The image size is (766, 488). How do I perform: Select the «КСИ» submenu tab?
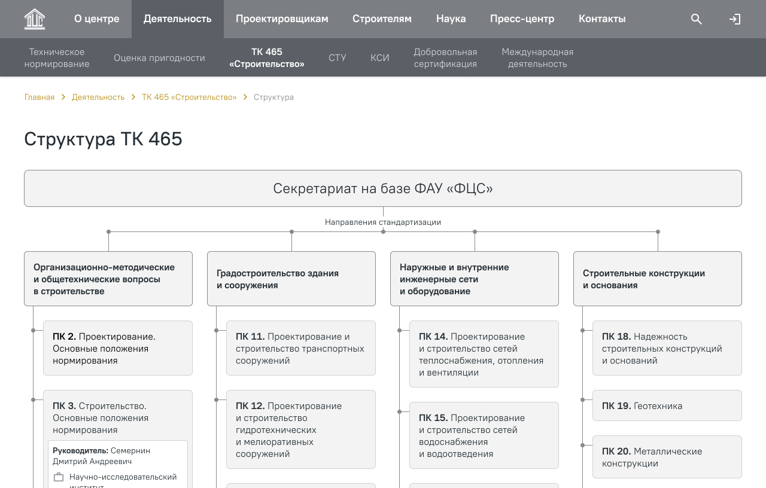click(379, 58)
